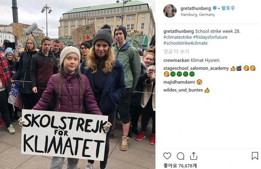The width and height of the screenshot is (261, 169).
Task: Open the #climatestrike hashtag
Action: tap(177, 37)
